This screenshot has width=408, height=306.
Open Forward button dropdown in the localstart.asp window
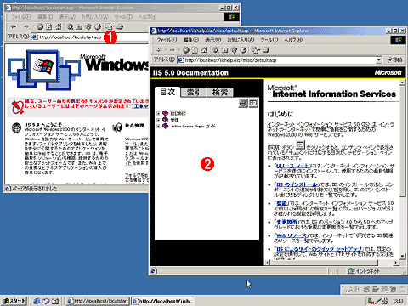tap(33, 26)
